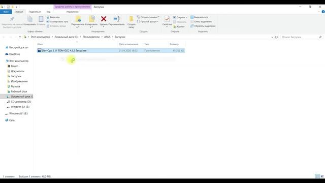The image size is (325, 183).
Task: Click the Forward navigation arrow
Action: (x=10, y=37)
